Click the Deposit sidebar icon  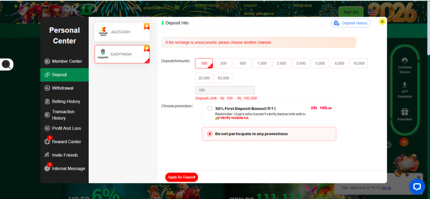pos(47,75)
